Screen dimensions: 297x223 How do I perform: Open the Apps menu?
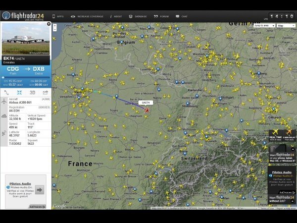click(x=58, y=16)
